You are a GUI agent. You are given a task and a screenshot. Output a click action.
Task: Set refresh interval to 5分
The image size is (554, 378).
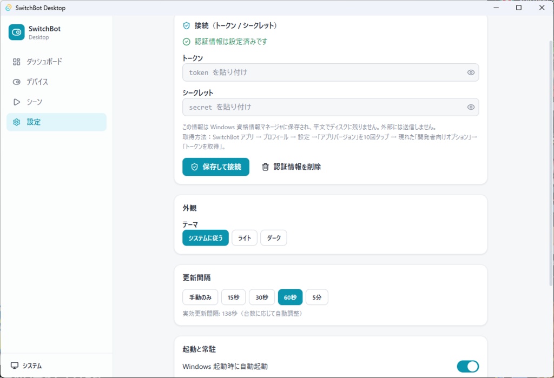pyautogui.click(x=317, y=297)
